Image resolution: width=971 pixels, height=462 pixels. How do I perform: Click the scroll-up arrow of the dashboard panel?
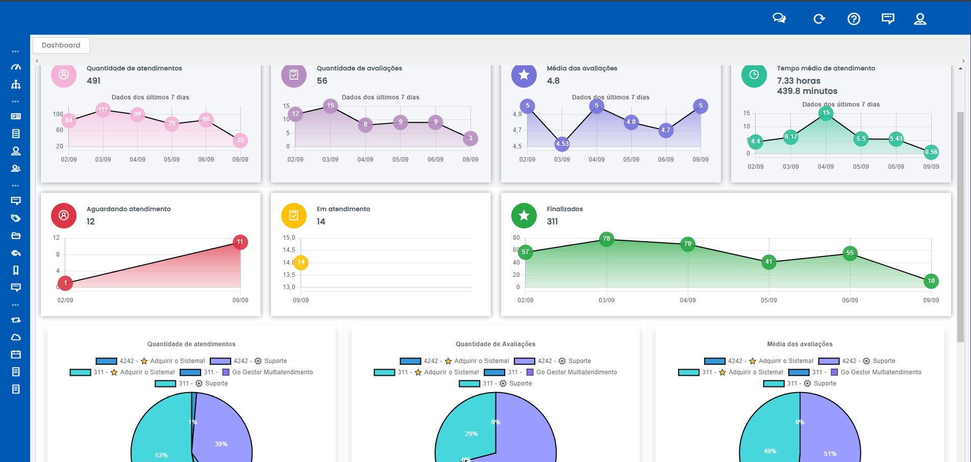pyautogui.click(x=961, y=68)
